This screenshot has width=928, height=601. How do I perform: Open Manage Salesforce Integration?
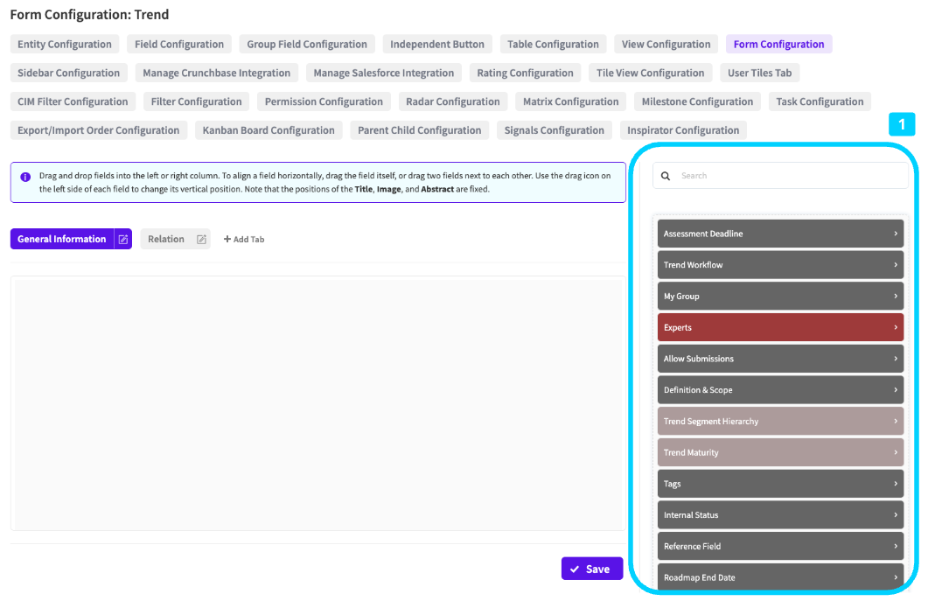pos(383,73)
